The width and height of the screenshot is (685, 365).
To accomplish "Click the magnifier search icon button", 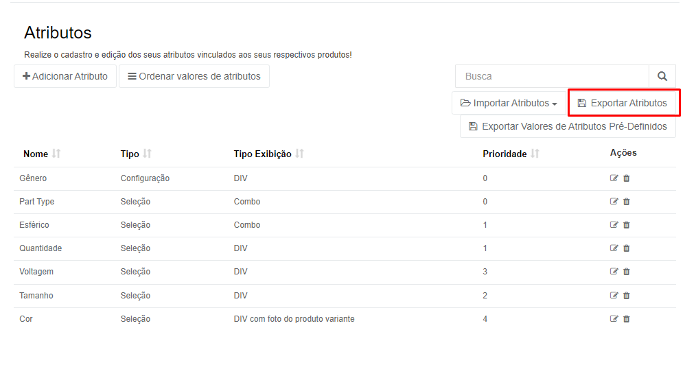I will (662, 76).
